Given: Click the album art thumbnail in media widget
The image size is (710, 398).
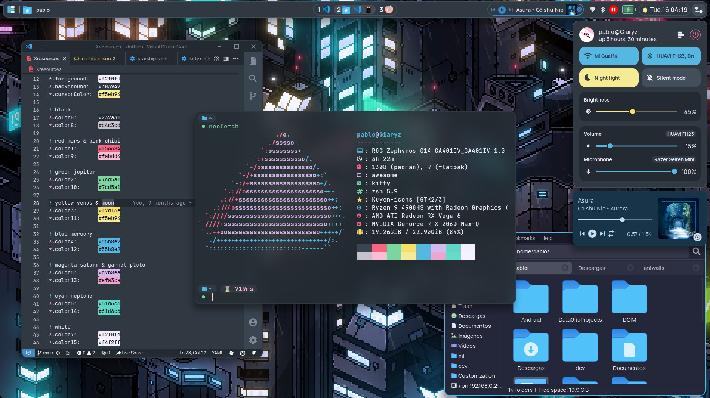Looking at the screenshot, I should [679, 218].
